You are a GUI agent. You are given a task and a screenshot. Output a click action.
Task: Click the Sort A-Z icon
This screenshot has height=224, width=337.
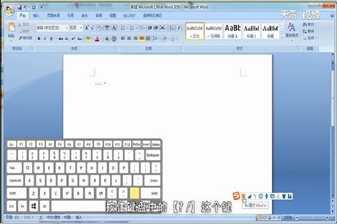coord(172,28)
